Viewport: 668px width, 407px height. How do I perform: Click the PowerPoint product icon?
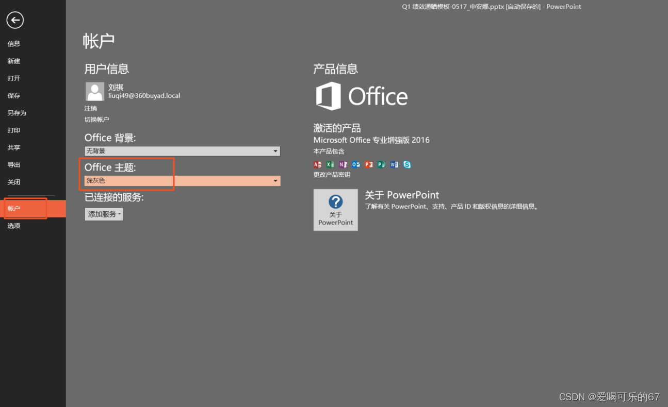369,165
